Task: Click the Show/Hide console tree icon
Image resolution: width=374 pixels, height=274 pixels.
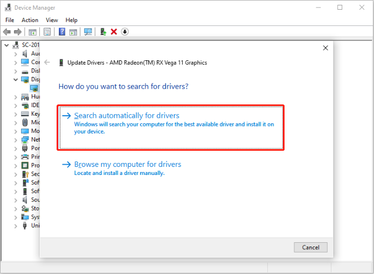Action: (x=33, y=32)
